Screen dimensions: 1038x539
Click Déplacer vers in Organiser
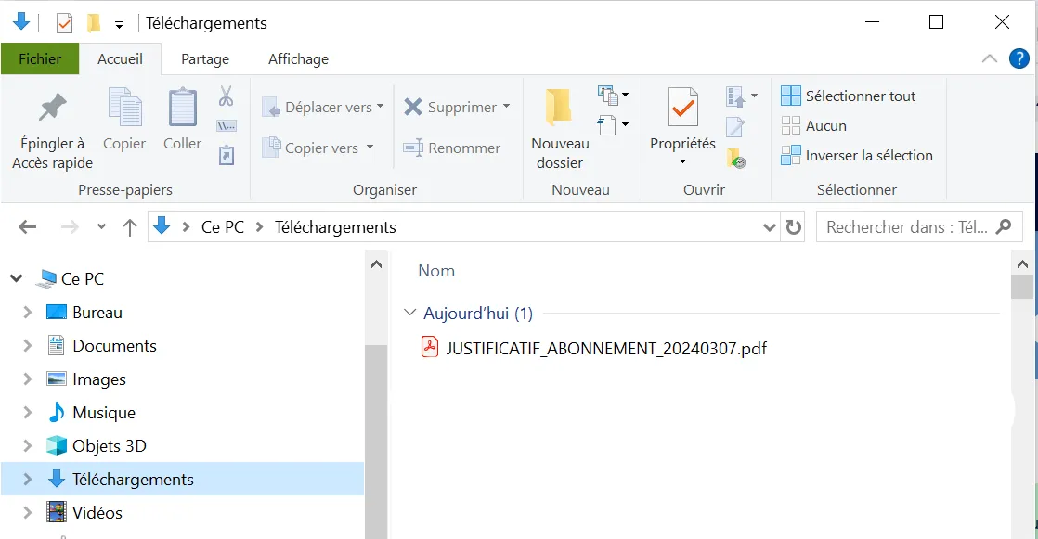pos(322,107)
